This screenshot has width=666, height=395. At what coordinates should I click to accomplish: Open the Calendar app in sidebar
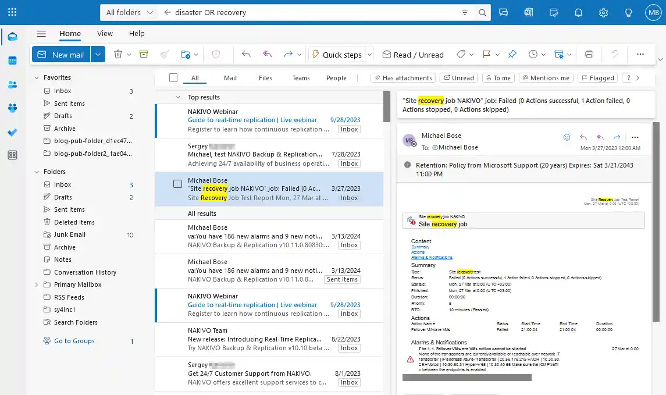[12, 61]
